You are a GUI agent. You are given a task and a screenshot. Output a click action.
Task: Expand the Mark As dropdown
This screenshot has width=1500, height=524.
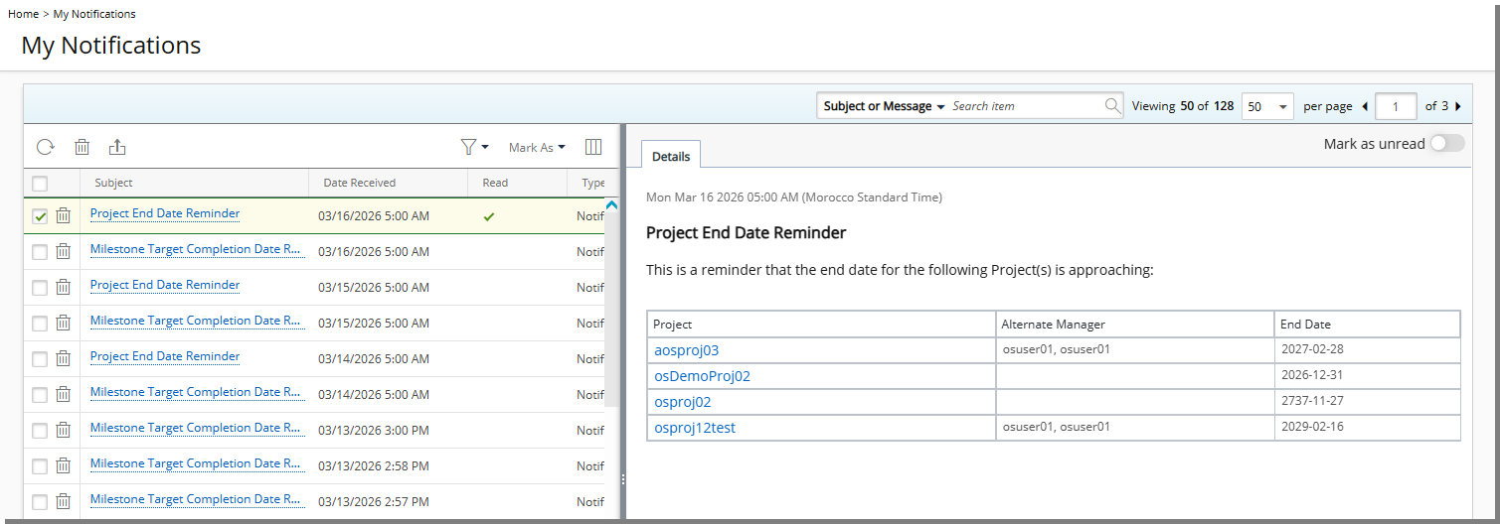537,147
